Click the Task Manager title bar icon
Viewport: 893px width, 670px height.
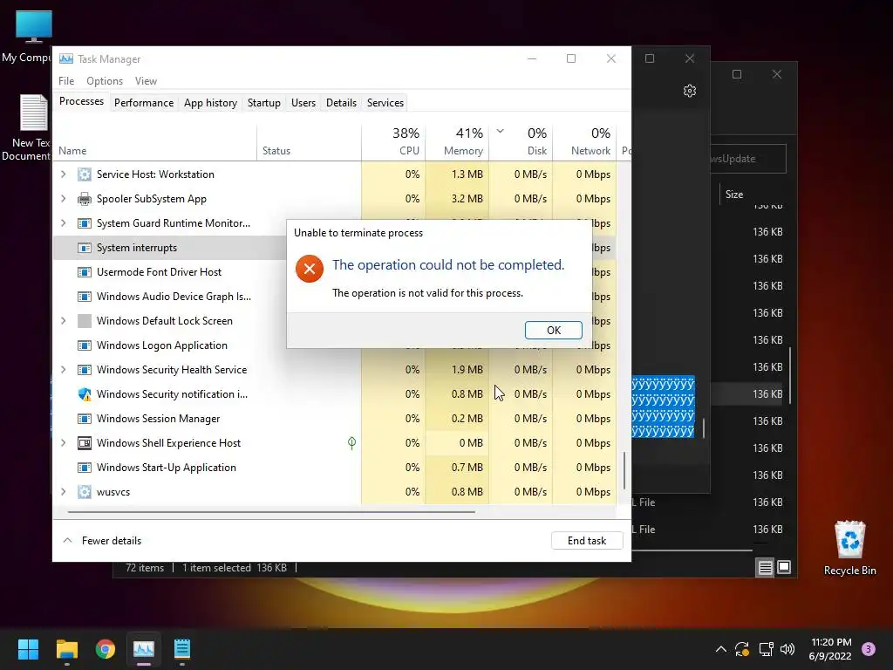click(66, 58)
